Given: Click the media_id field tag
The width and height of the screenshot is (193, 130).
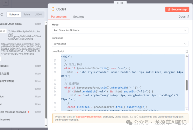Looking at the screenshot, I should tap(3, 31).
